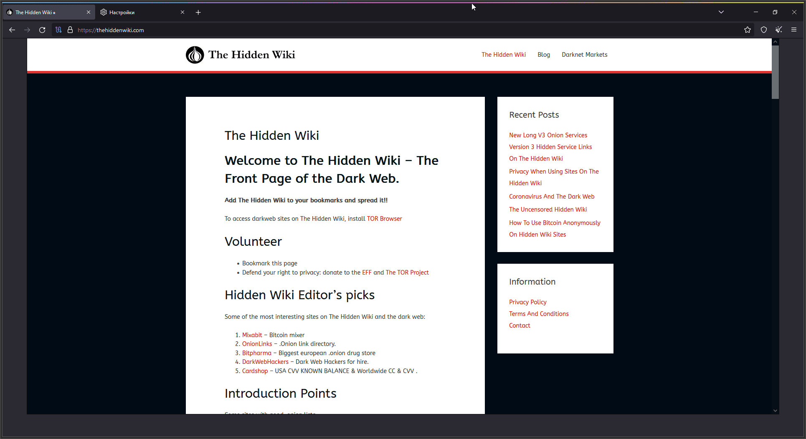Close the Настройки tab
This screenshot has height=439, width=806.
click(x=182, y=13)
